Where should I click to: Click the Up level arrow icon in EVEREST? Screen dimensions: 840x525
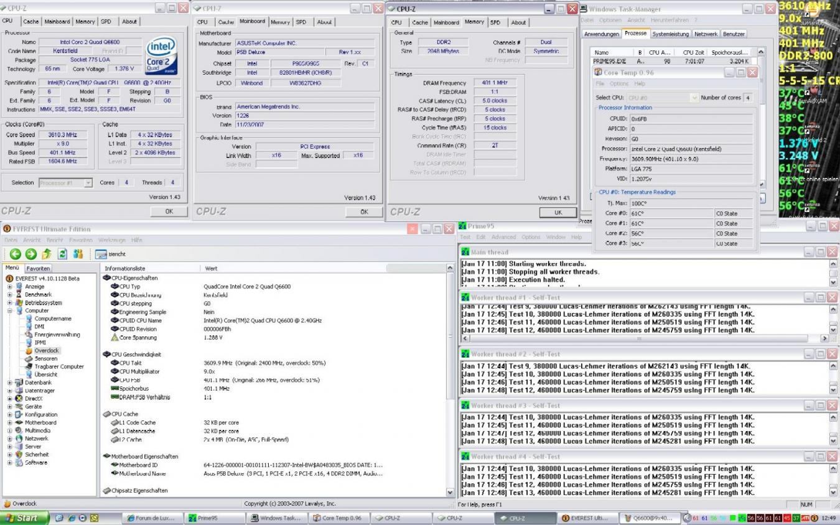point(46,254)
